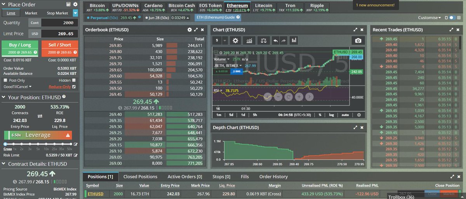Open the Order History tab
The height and width of the screenshot is (199, 466).
(x=273, y=177)
